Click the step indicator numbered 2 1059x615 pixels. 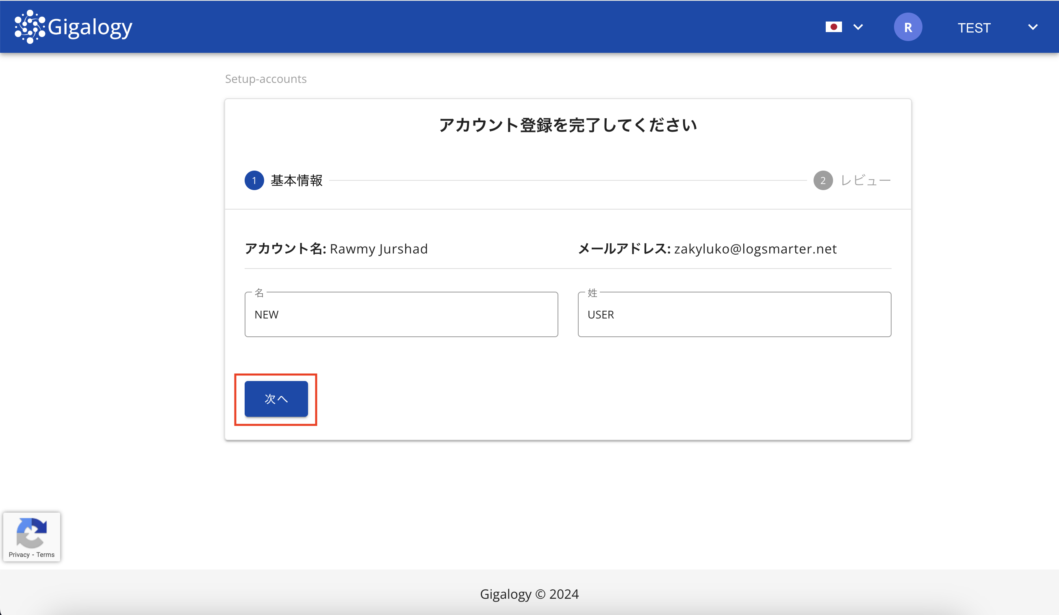point(823,180)
